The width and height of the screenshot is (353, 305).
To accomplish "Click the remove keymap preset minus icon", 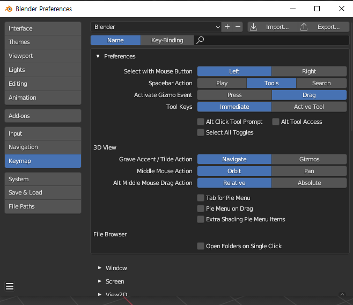I will (238, 27).
